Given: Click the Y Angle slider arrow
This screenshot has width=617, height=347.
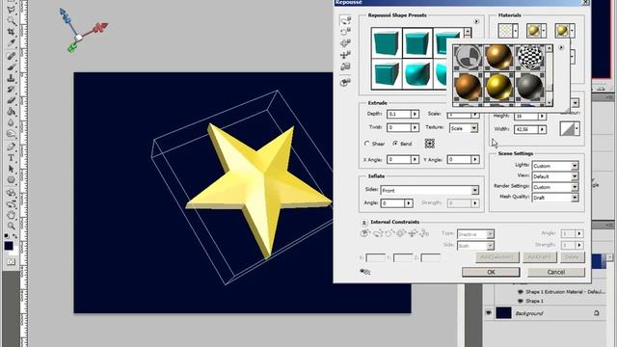Looking at the screenshot, I should tap(475, 159).
